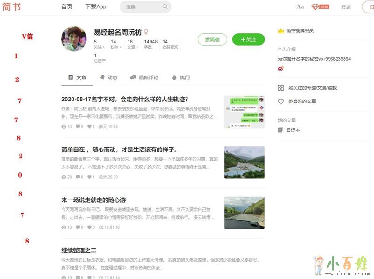Screen dimensions: 374x279
Task: Switch to the 动态 tab
Action: [x=108, y=78]
